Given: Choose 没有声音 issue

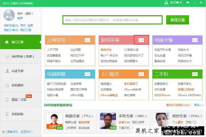Looking at the screenshot, I should pyautogui.click(x=76, y=84).
